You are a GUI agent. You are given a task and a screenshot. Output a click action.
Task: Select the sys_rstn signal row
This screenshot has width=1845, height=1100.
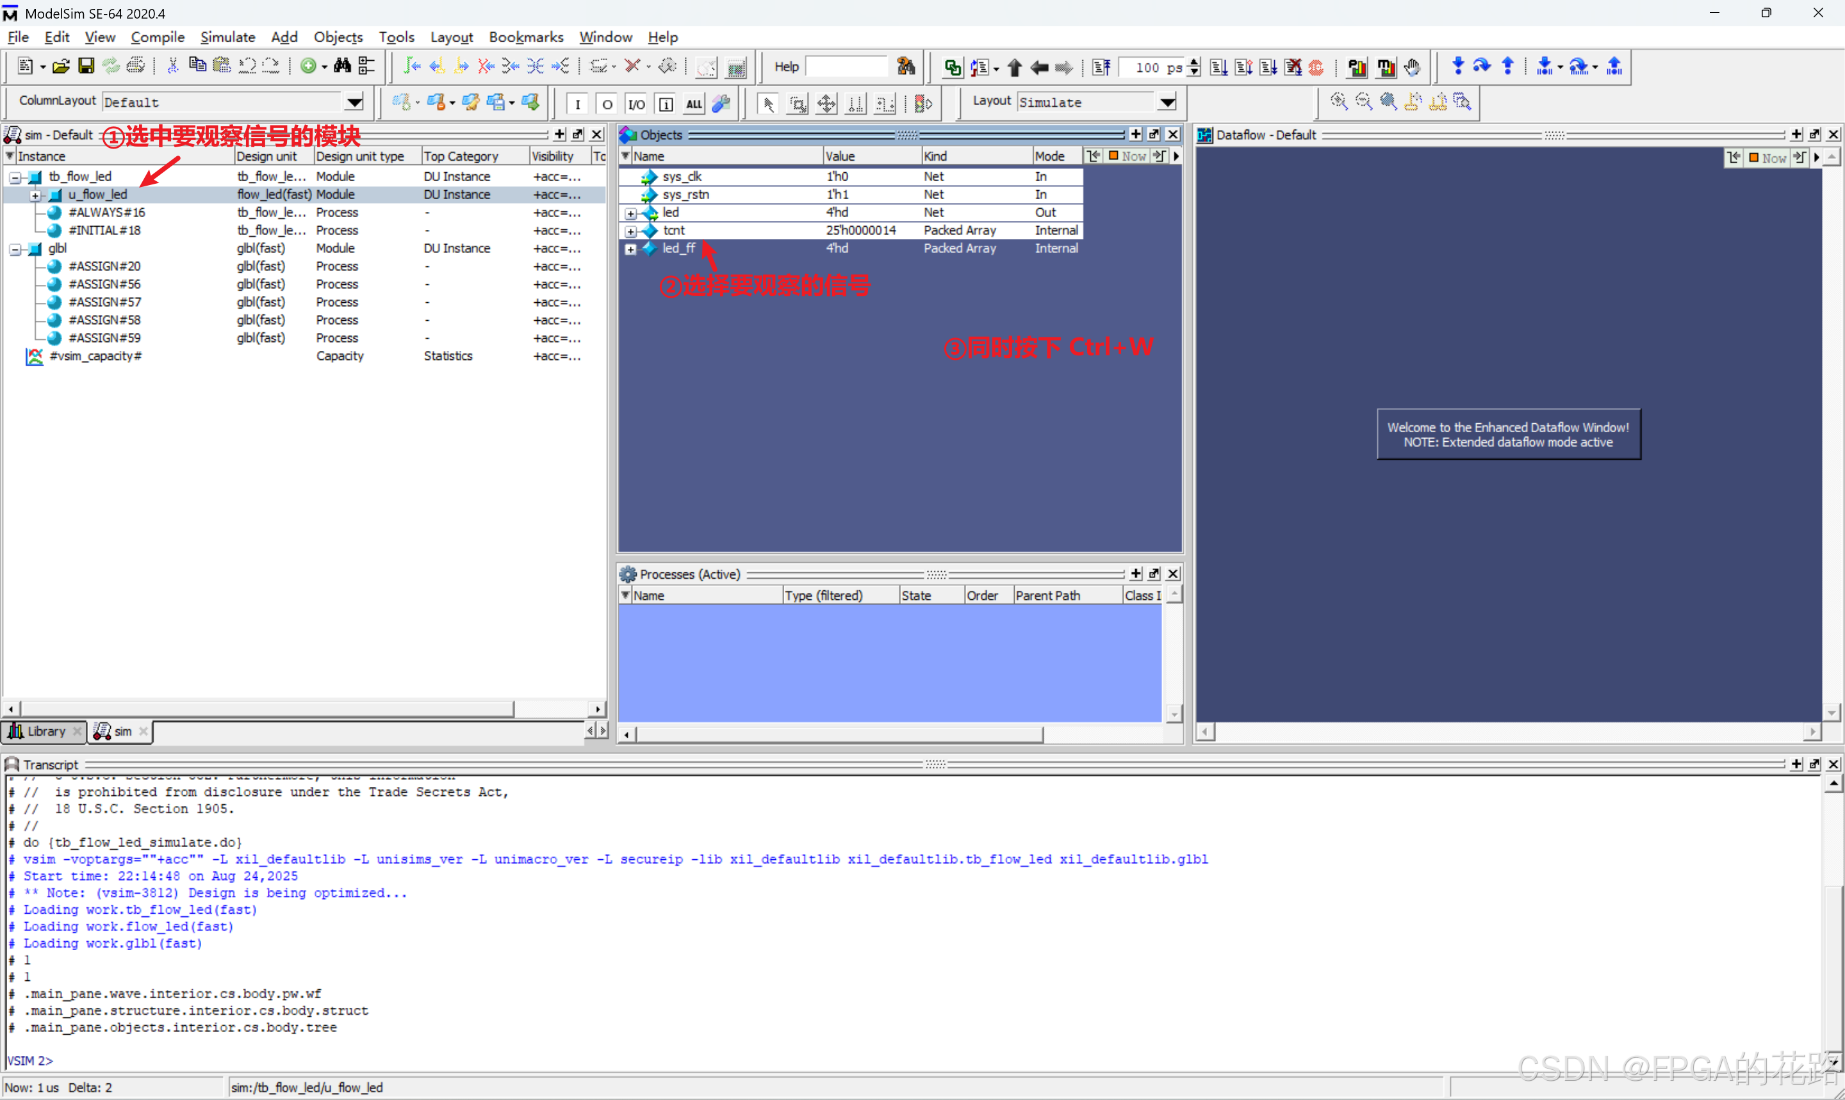coord(851,195)
